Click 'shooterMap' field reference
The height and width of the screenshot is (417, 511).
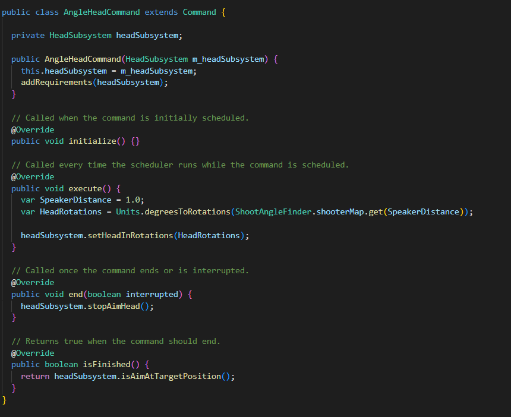coord(340,211)
